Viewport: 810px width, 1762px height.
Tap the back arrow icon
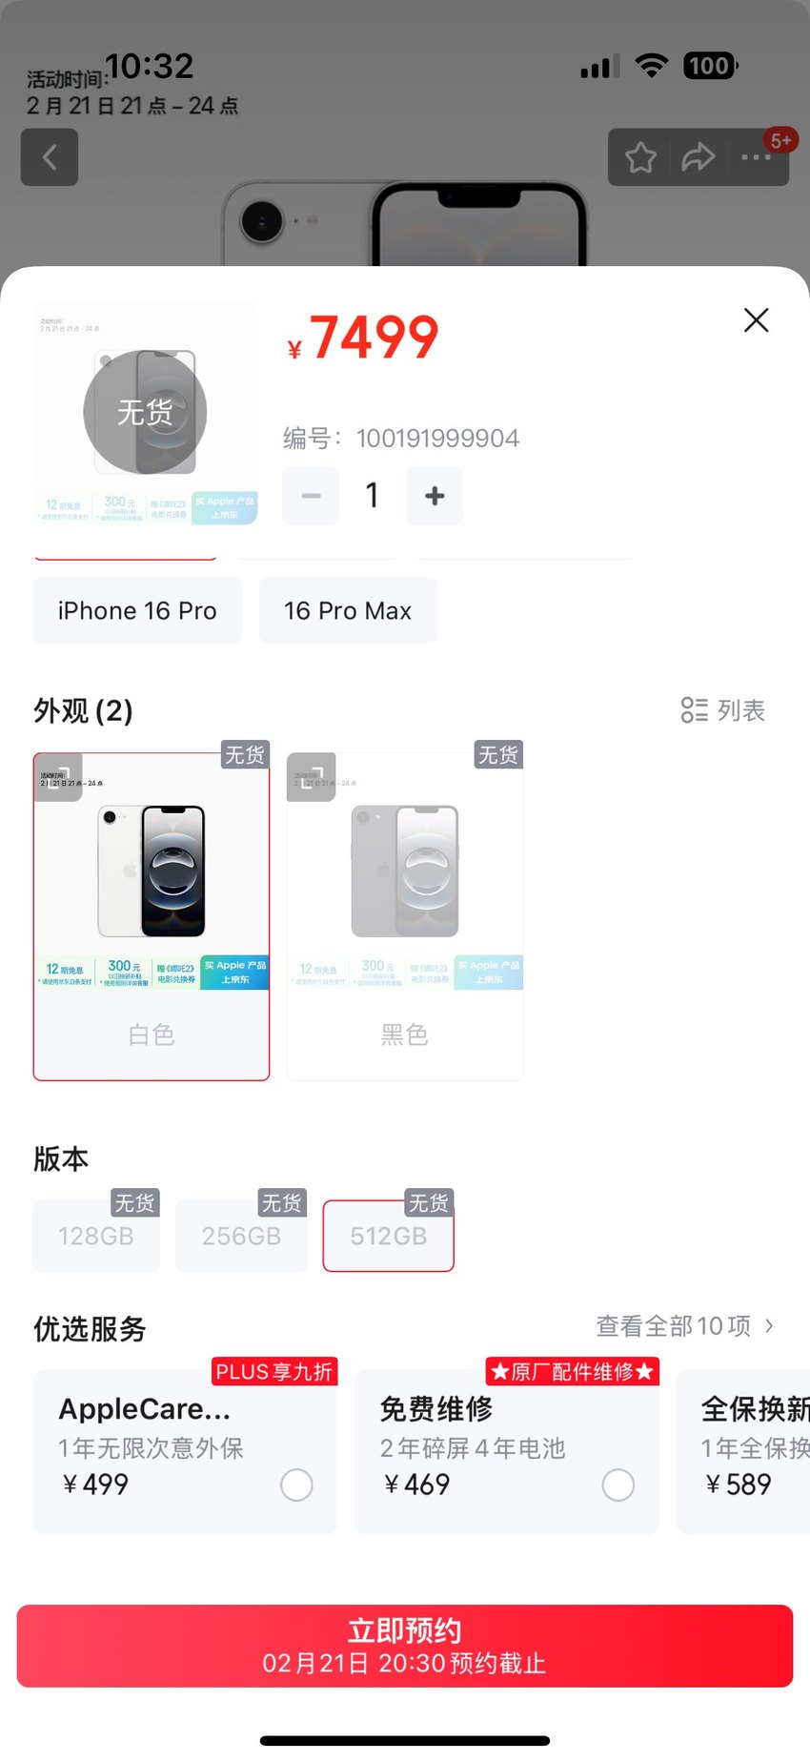[50, 157]
